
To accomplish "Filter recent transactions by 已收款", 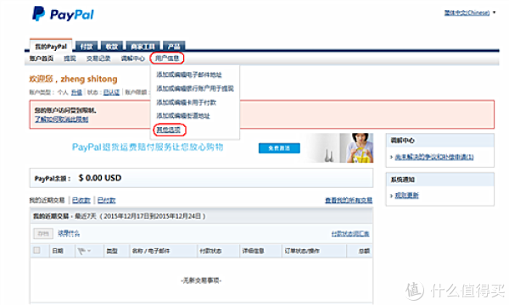I will point(81,200).
